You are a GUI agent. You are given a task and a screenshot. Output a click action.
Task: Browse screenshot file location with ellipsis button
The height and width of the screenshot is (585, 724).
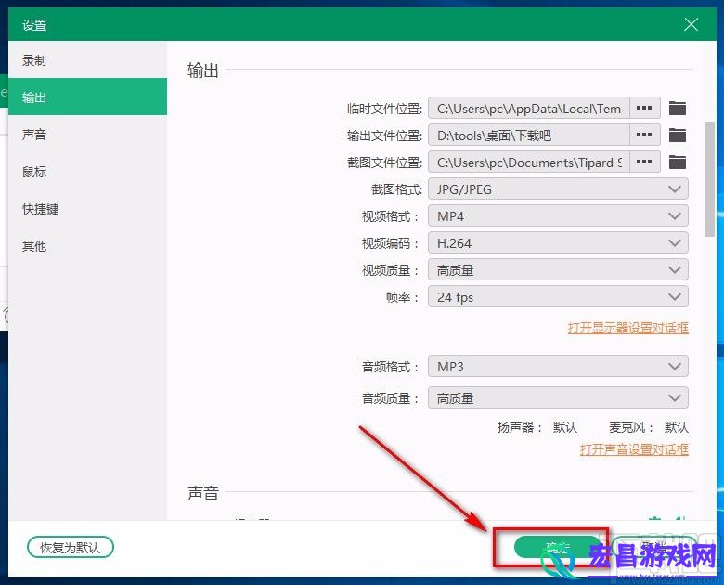(x=644, y=162)
